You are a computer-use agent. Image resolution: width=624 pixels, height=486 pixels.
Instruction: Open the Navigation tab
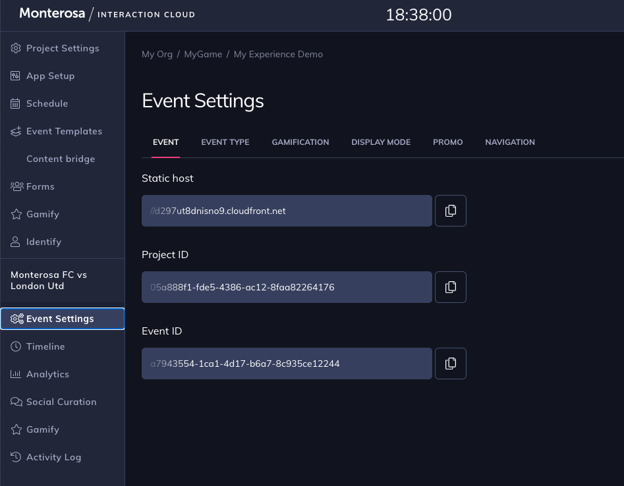point(510,142)
